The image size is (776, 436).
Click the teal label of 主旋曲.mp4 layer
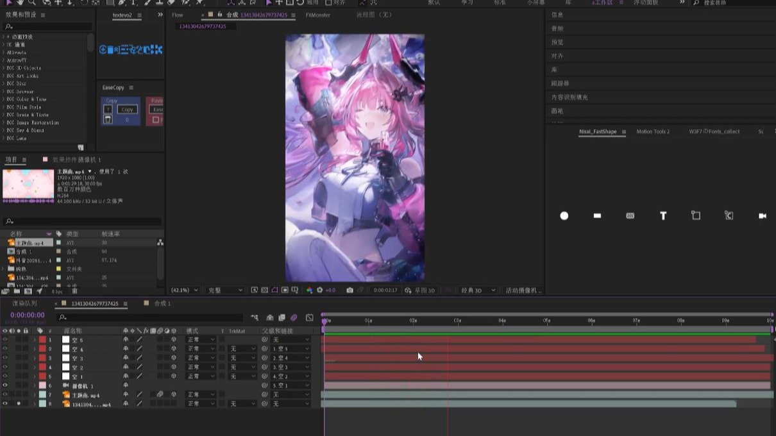(x=42, y=395)
